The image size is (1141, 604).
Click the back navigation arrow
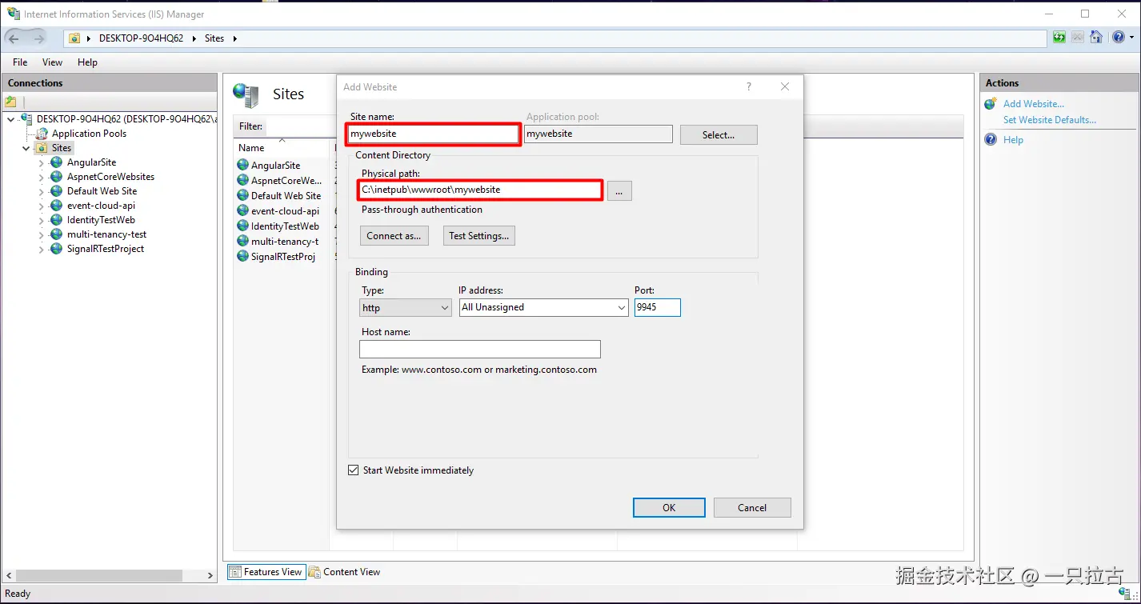coord(14,38)
